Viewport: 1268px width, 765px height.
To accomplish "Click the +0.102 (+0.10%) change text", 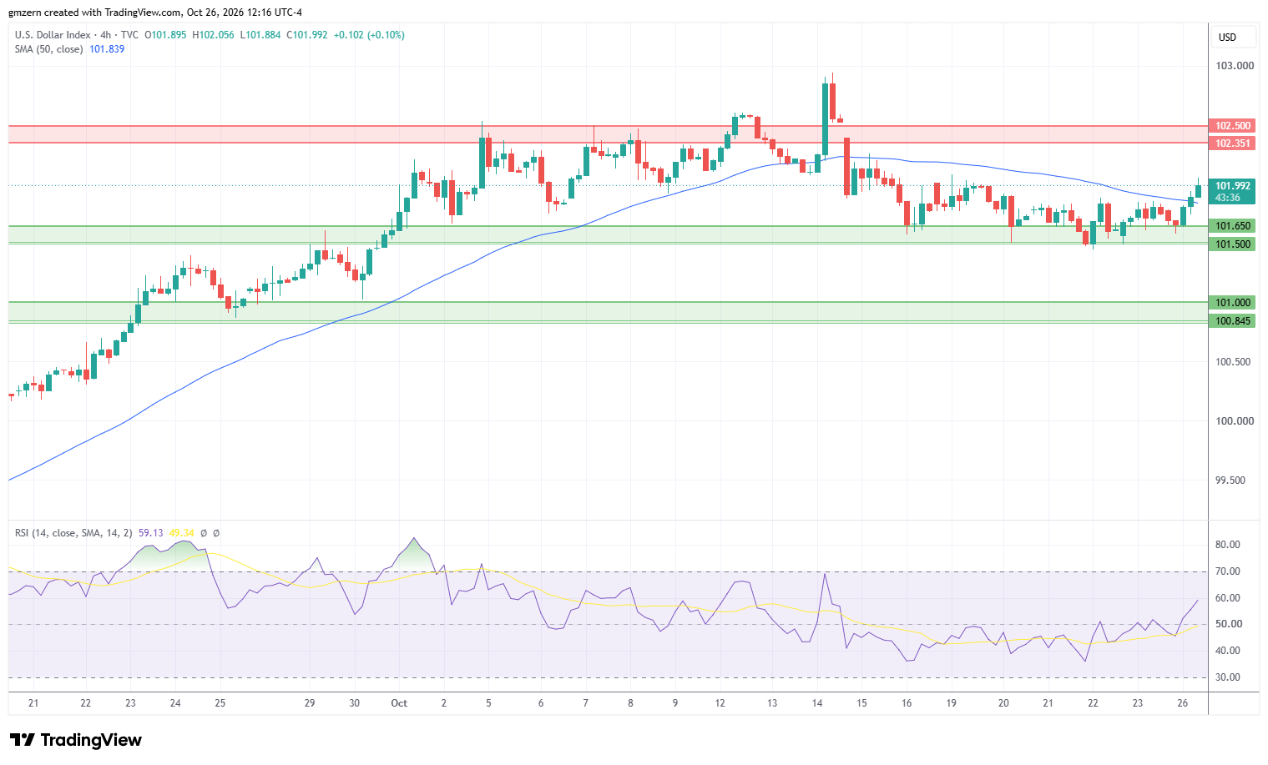I will [x=369, y=35].
